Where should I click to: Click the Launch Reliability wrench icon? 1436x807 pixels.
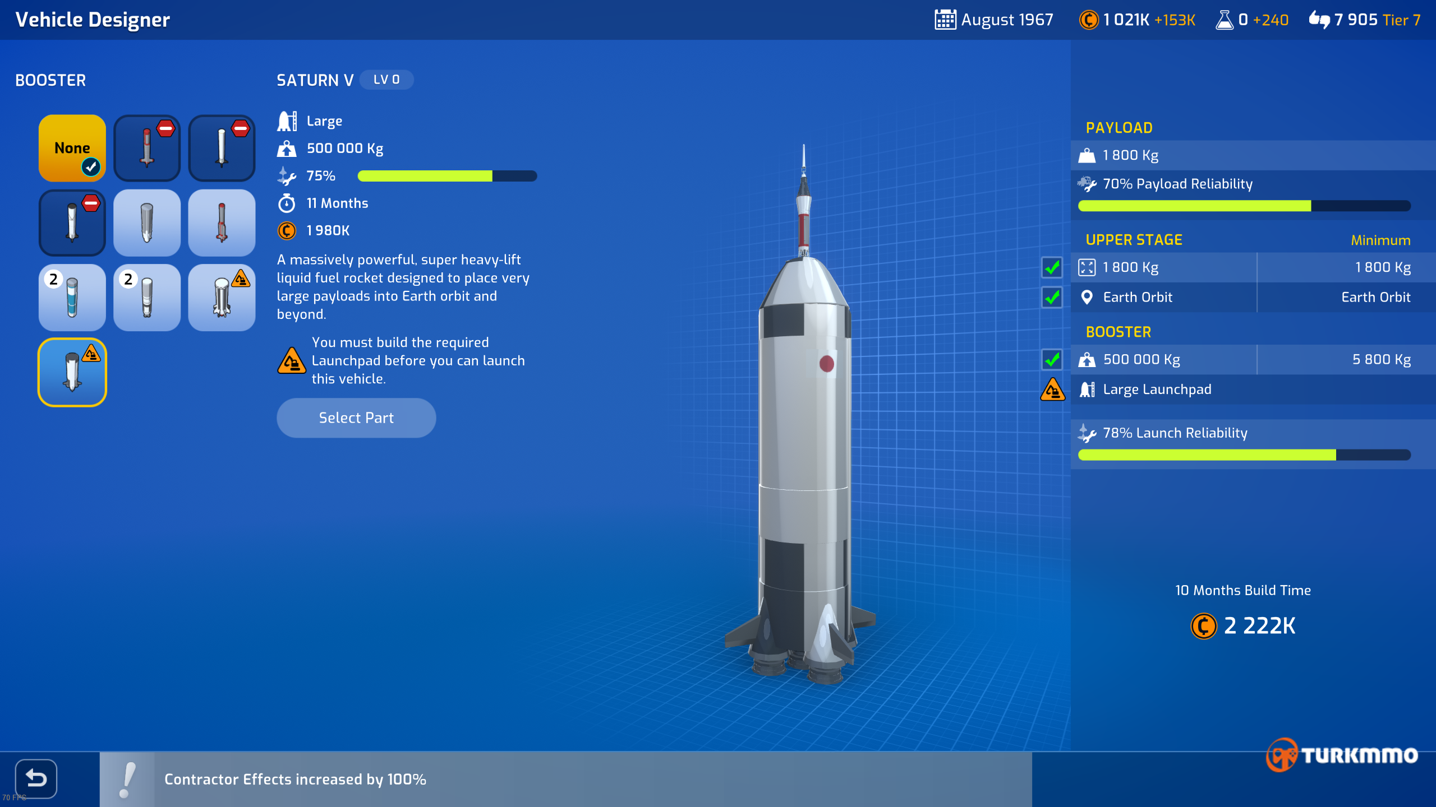(1087, 433)
